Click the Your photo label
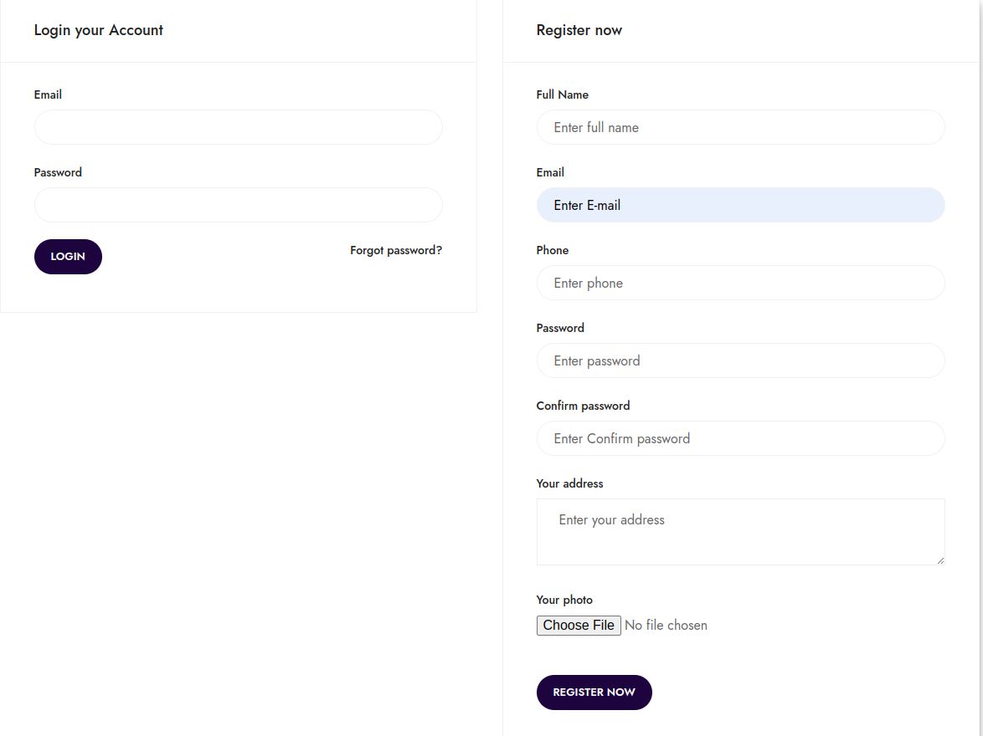983x736 pixels. point(564,600)
